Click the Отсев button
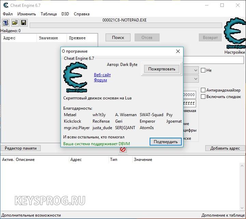This screenshot has height=219, width=246. pos(147,38)
